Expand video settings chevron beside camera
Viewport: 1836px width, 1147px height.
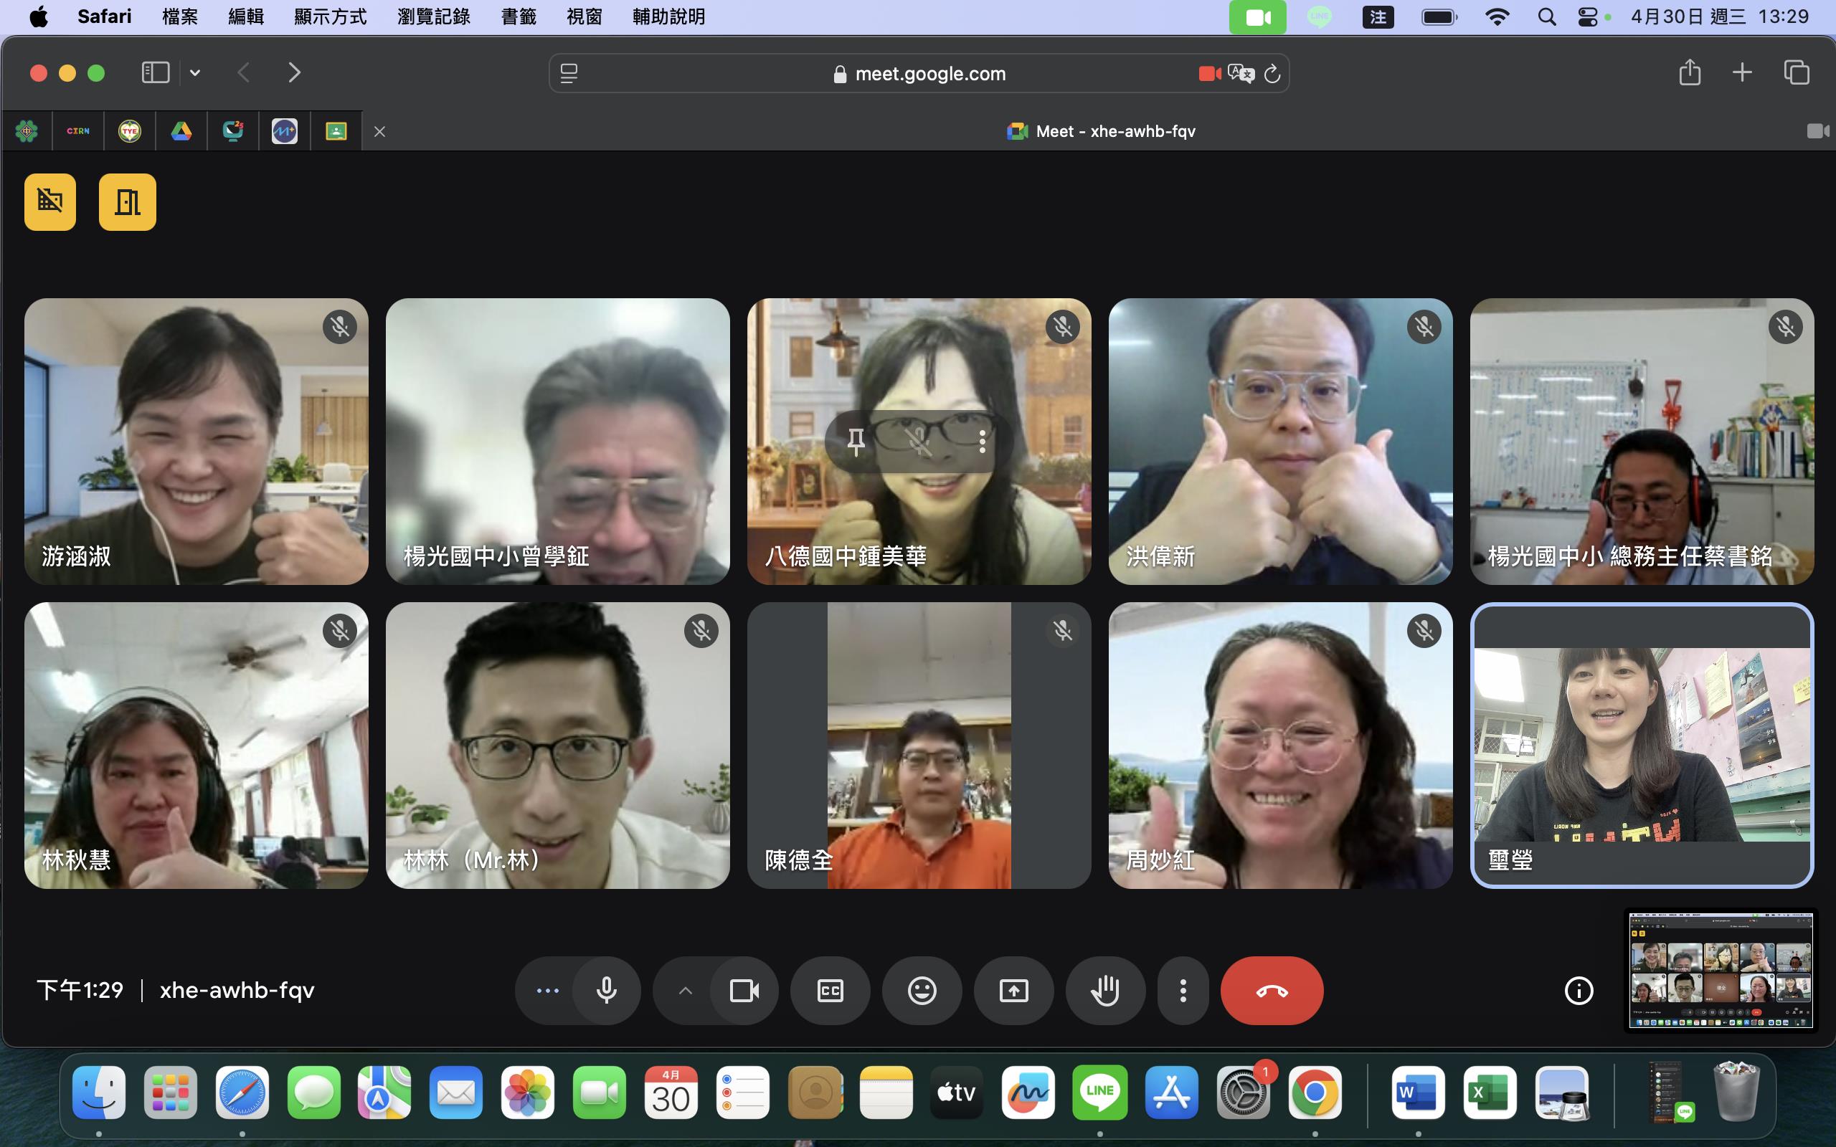pos(684,991)
